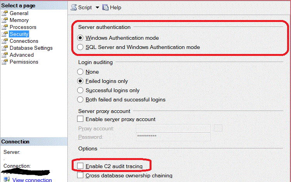Click the Script toolbar icon
Screen dimensions: 291x182
74,7
